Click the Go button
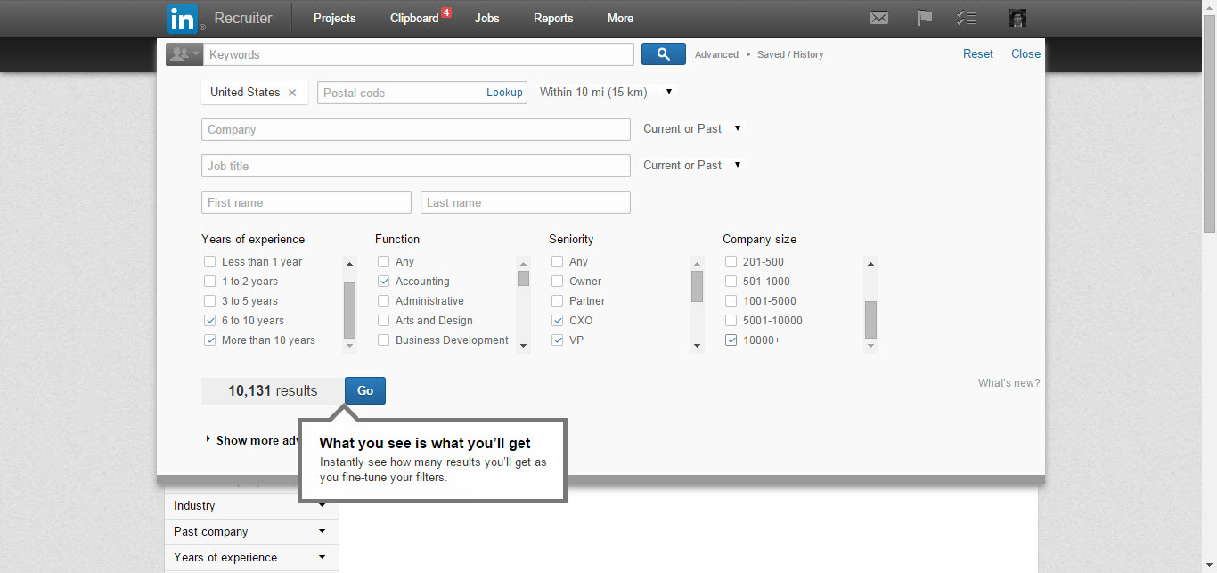Screen dimensions: 1217x573 click(x=365, y=390)
